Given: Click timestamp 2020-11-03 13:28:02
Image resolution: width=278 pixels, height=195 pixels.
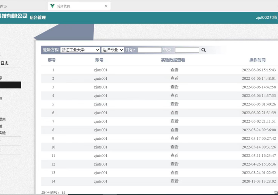Looking at the screenshot, I should coord(259,181).
